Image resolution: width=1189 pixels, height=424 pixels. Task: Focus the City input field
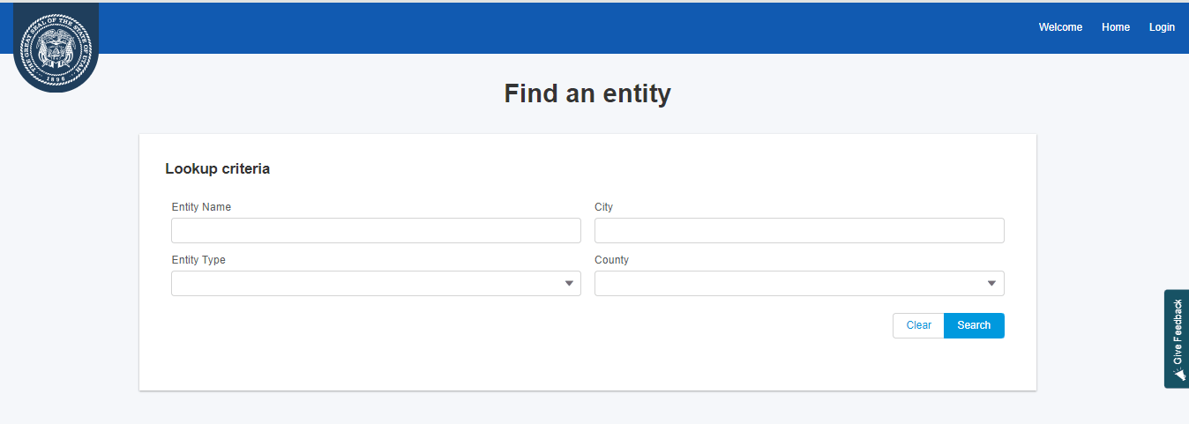coord(799,231)
